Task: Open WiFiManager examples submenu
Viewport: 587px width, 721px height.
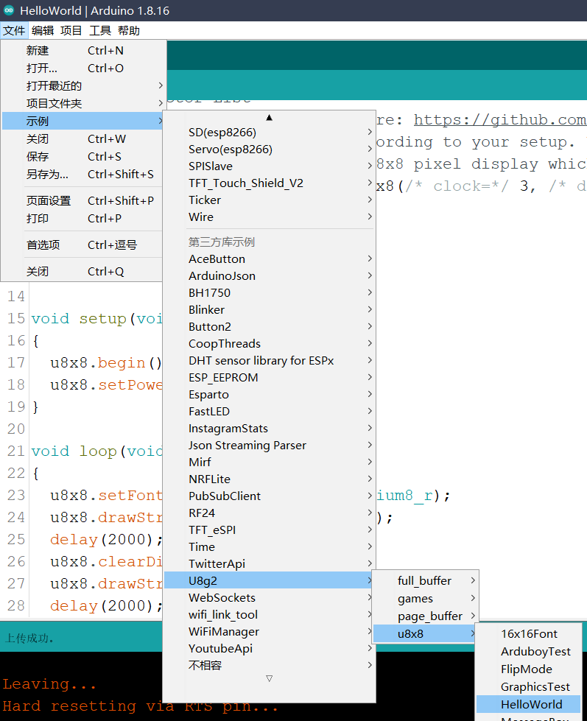Action: (x=270, y=632)
